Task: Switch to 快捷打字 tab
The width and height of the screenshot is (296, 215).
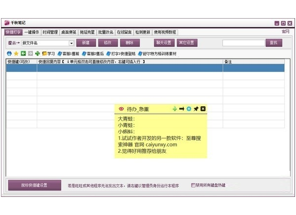Action: pos(13,32)
